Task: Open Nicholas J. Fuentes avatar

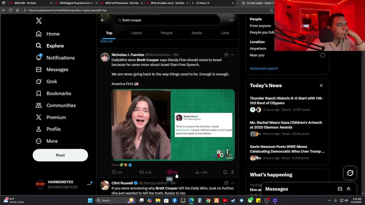Action: [105, 57]
